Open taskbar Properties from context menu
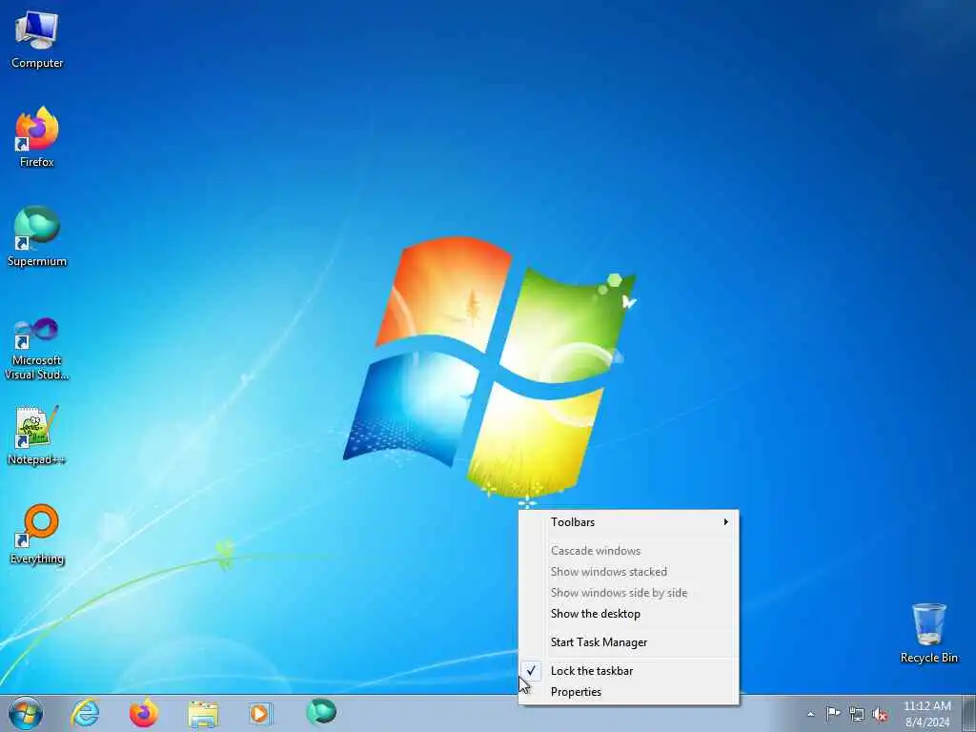Viewport: 976px width, 732px height. coord(629,692)
